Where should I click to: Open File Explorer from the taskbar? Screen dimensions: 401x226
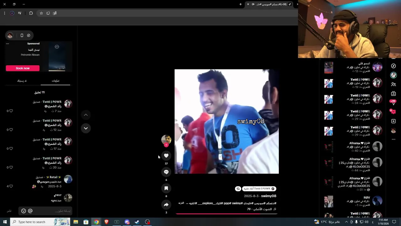point(76,222)
